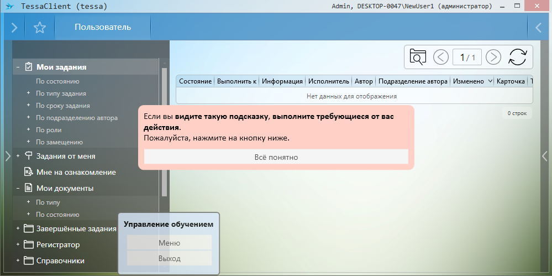The height and width of the screenshot is (276, 552).
Task: Expand the Задания от меня node
Action: point(18,157)
